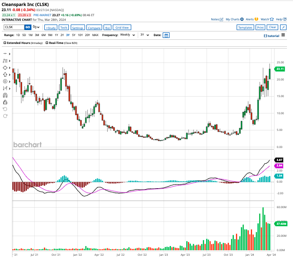The image size is (293, 259).
Task: Open the arrow marker tools
Action: pos(5,74)
